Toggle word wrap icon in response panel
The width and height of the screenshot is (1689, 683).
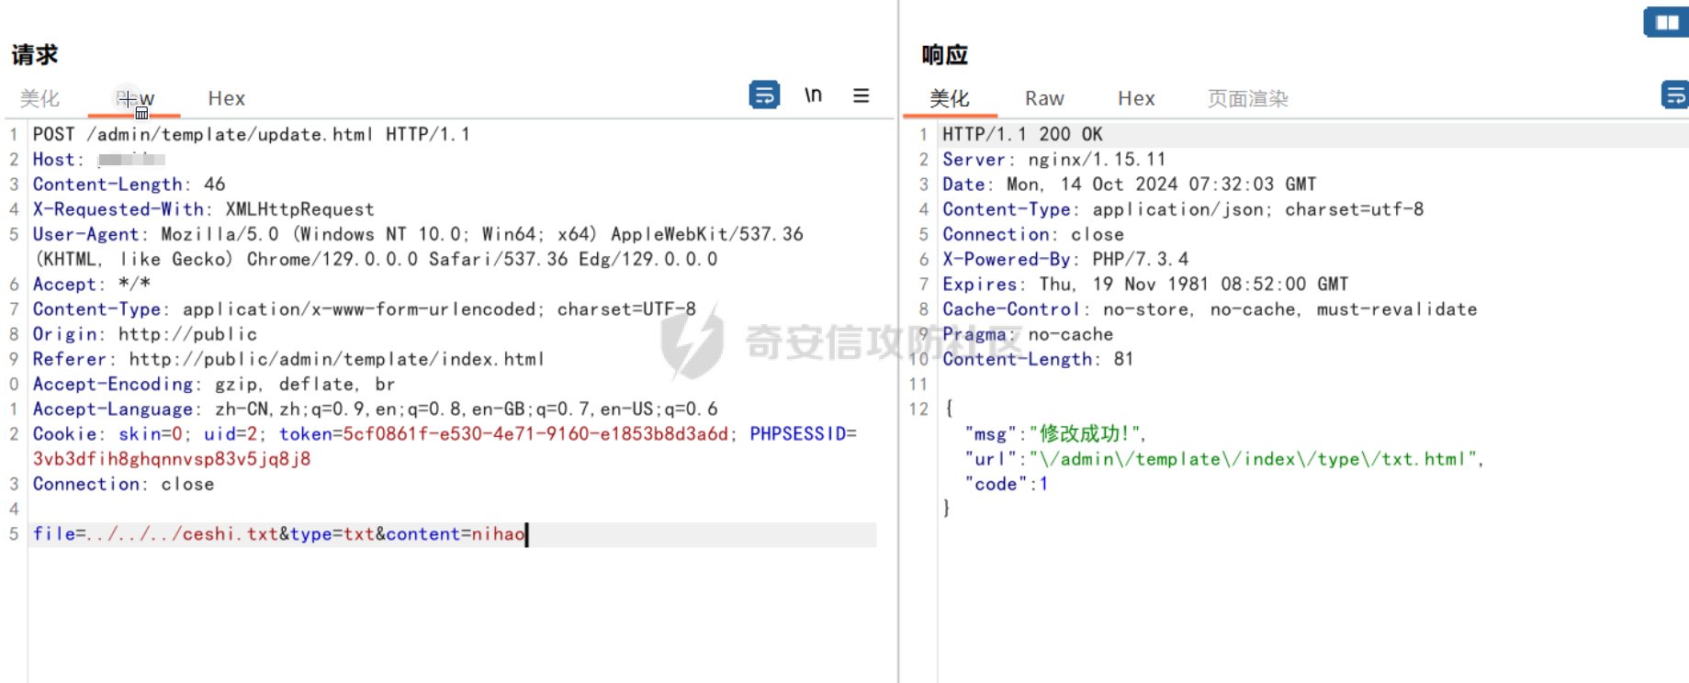1675,95
